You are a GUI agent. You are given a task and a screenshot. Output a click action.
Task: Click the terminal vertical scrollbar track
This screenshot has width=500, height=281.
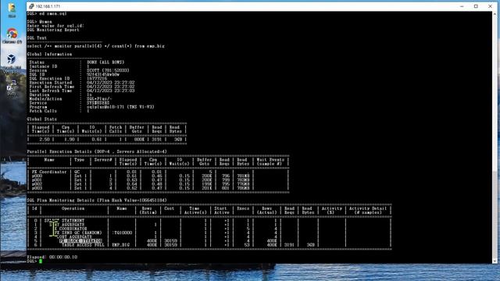495,137
